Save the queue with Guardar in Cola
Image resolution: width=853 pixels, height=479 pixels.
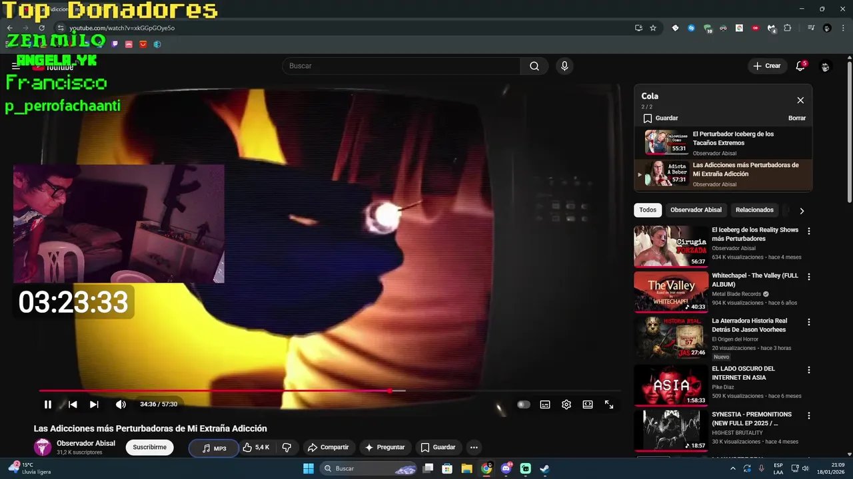coord(660,118)
